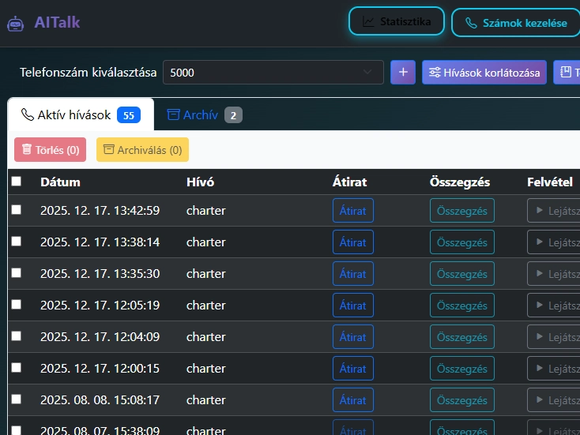Viewport: 580px width, 435px height.
Task: Open Átirat for the 13:38:14 call
Action: [x=352, y=242]
